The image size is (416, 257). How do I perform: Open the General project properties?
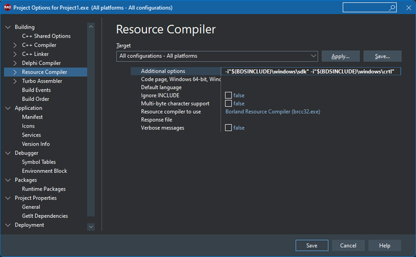(31, 207)
